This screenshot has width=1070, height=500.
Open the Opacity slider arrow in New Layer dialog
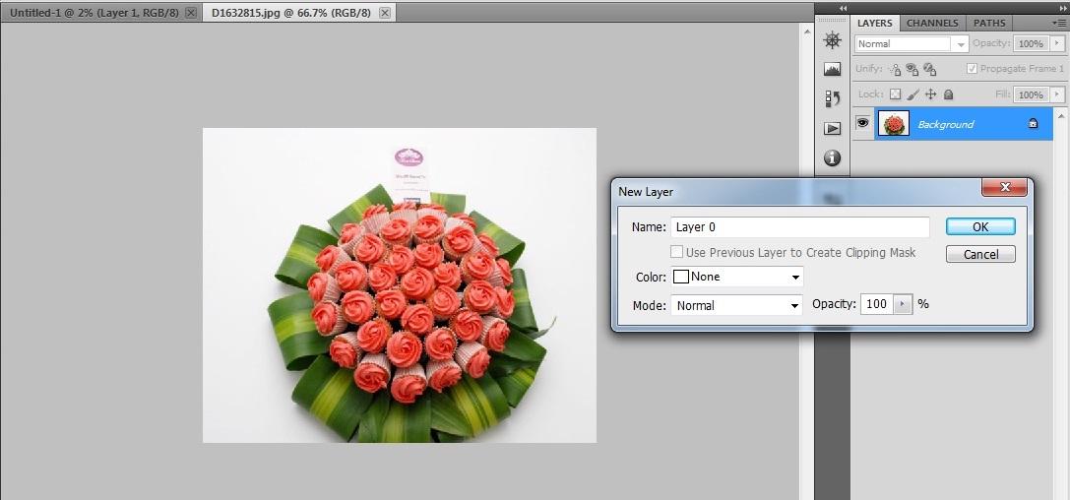tap(903, 304)
